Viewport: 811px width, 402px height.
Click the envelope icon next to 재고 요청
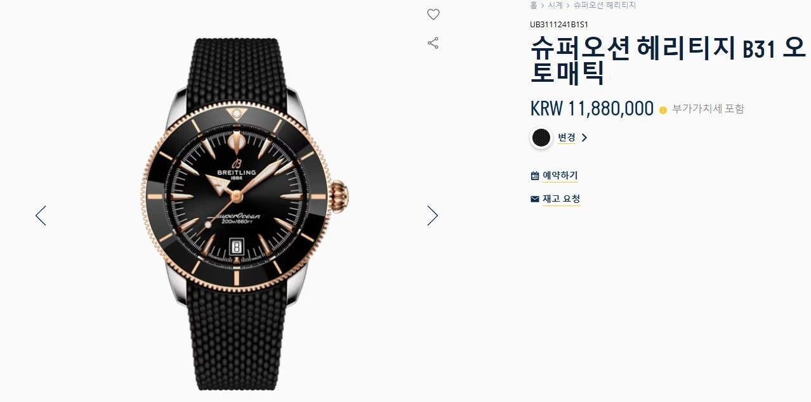pos(534,199)
